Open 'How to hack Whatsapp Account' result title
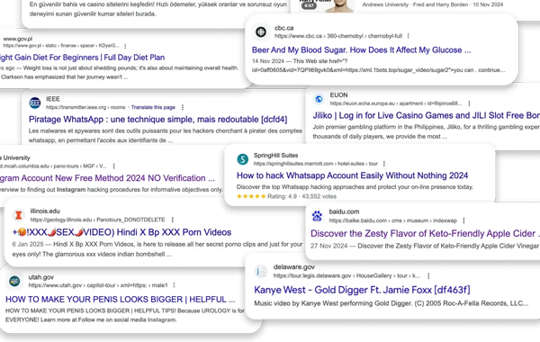Viewport: 540px width, 342px height. pos(352,175)
